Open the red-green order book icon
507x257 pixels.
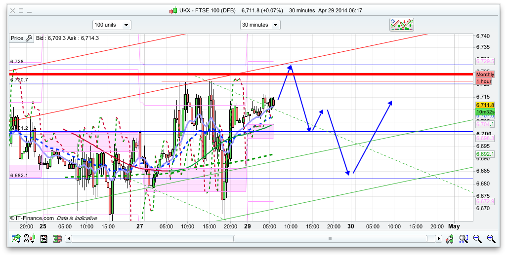click(x=58, y=239)
